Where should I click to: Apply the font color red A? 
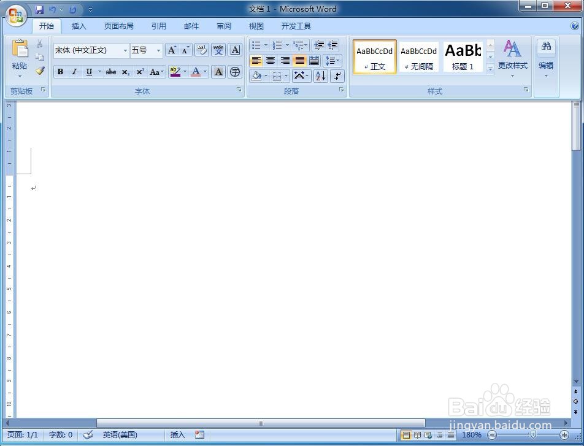click(196, 72)
